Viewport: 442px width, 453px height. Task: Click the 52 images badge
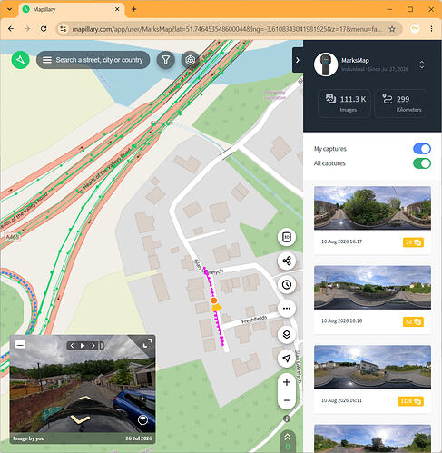413,321
